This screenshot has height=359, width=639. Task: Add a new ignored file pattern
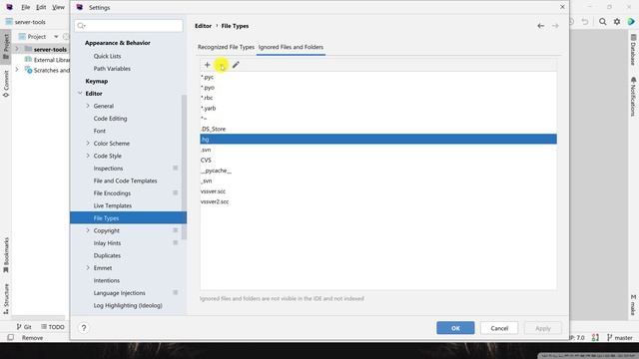pos(207,65)
